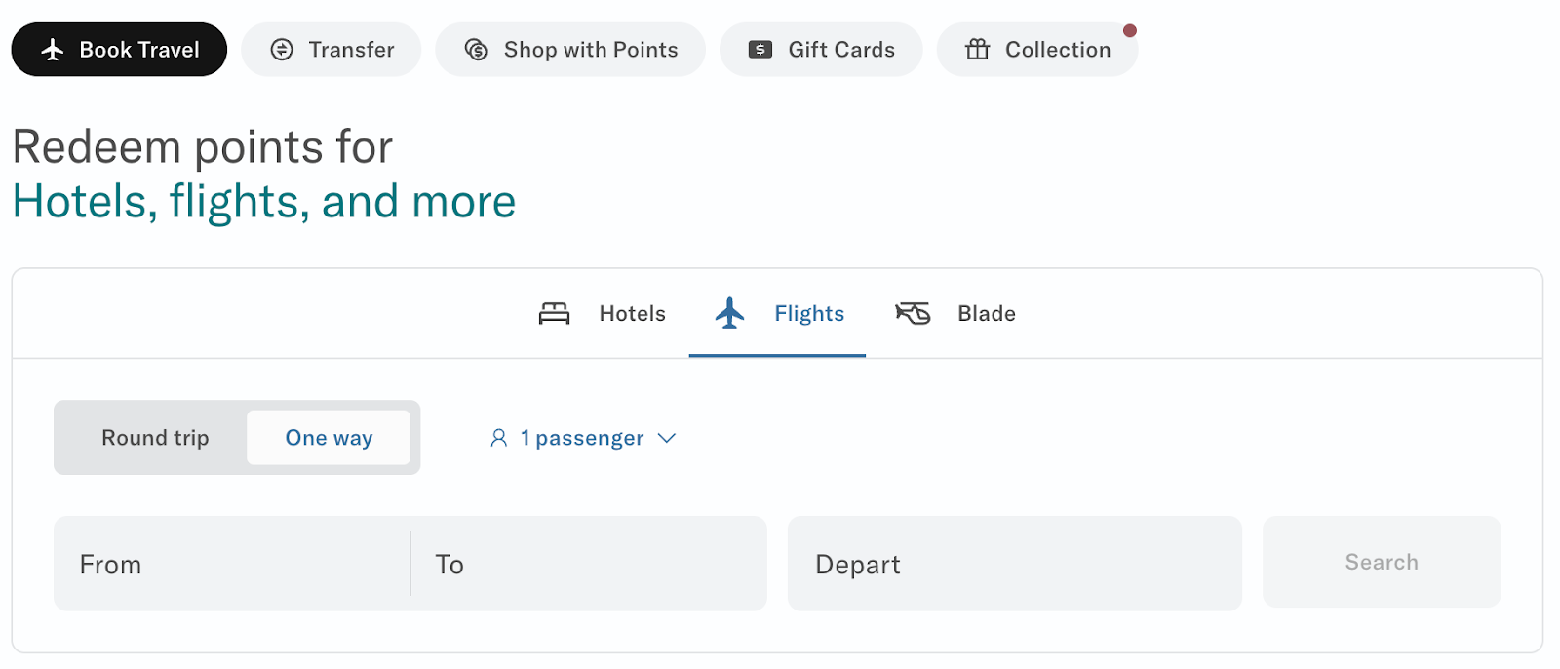Screen dimensions: 1560x669
Task: Click the Search button
Action: [x=1382, y=562]
